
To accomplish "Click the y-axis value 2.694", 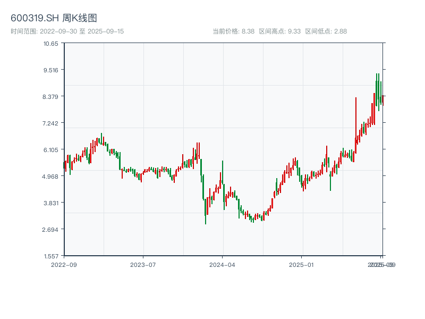I will coord(50,230).
